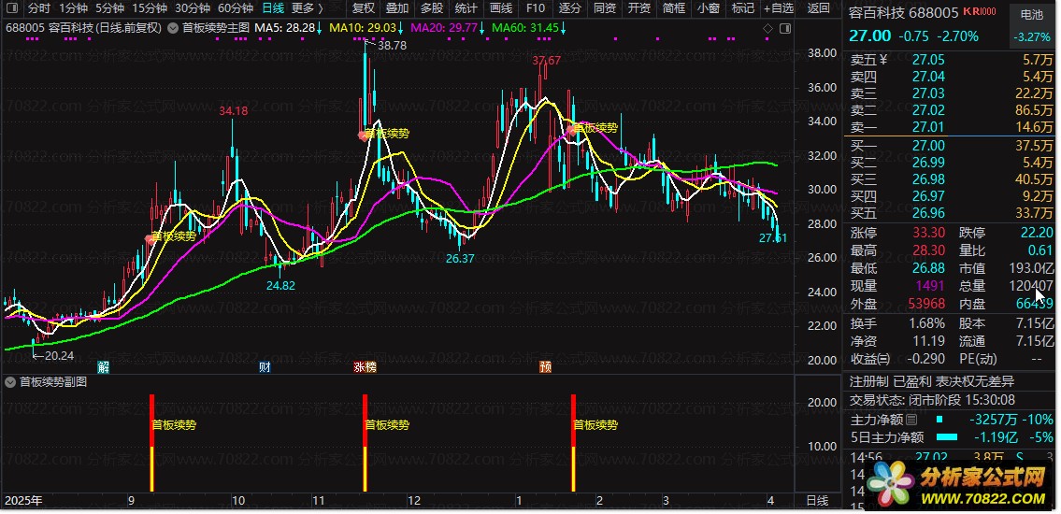
Task: Click the square icon beside the diamond
Action: (783, 28)
